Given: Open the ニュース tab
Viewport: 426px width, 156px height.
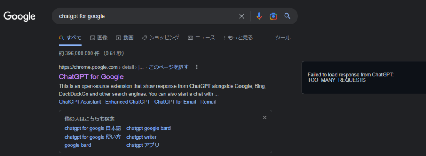Looking at the screenshot, I should [202, 38].
